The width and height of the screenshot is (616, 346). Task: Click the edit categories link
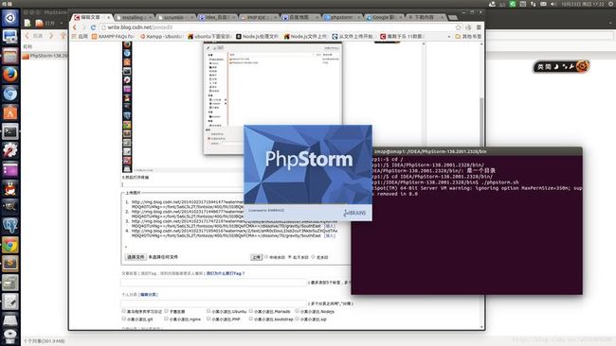[148, 294]
